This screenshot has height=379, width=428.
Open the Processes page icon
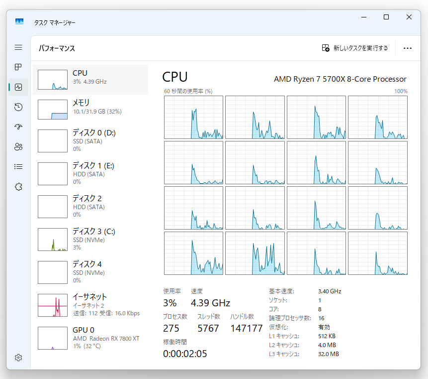pyautogui.click(x=18, y=67)
